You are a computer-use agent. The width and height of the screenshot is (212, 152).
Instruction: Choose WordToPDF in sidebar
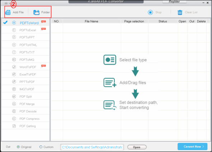pos(26,67)
